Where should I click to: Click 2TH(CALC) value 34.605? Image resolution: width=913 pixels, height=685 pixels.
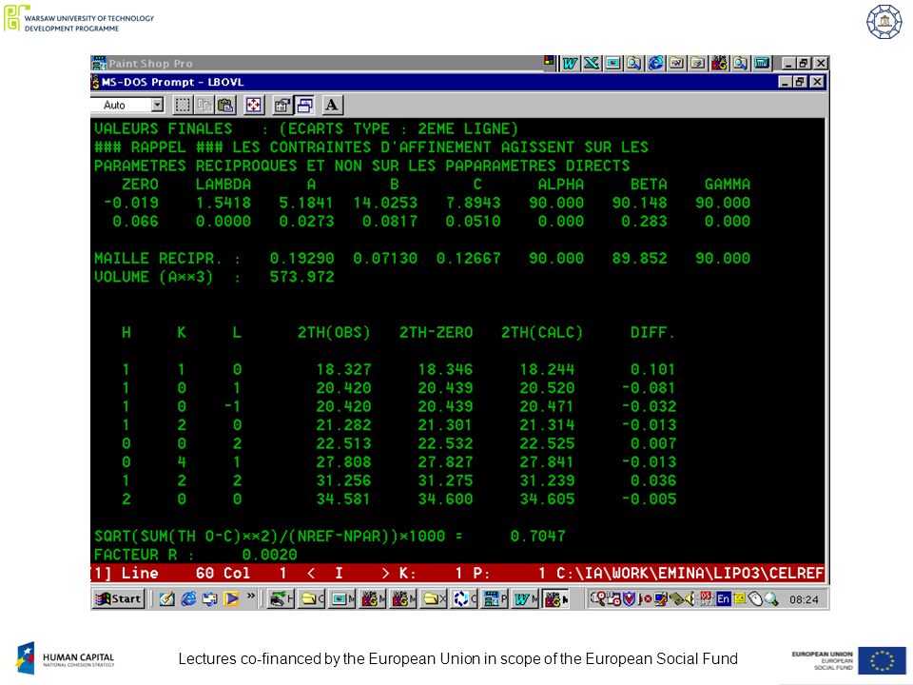tap(548, 499)
